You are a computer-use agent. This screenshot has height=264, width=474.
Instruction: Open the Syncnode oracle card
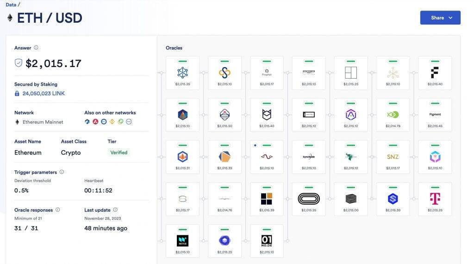pyautogui.click(x=309, y=157)
